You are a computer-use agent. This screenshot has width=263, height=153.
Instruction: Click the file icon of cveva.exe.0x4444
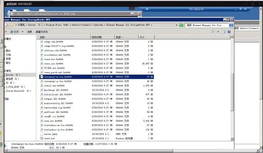point(41,63)
